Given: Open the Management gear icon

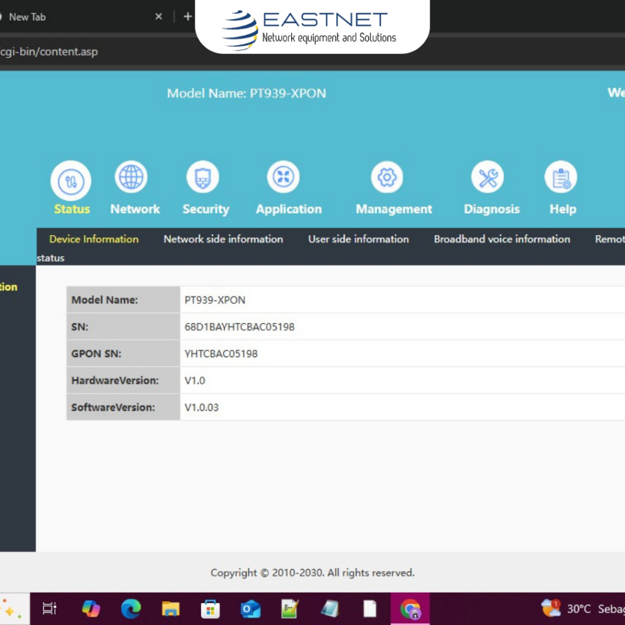Looking at the screenshot, I should [x=387, y=178].
